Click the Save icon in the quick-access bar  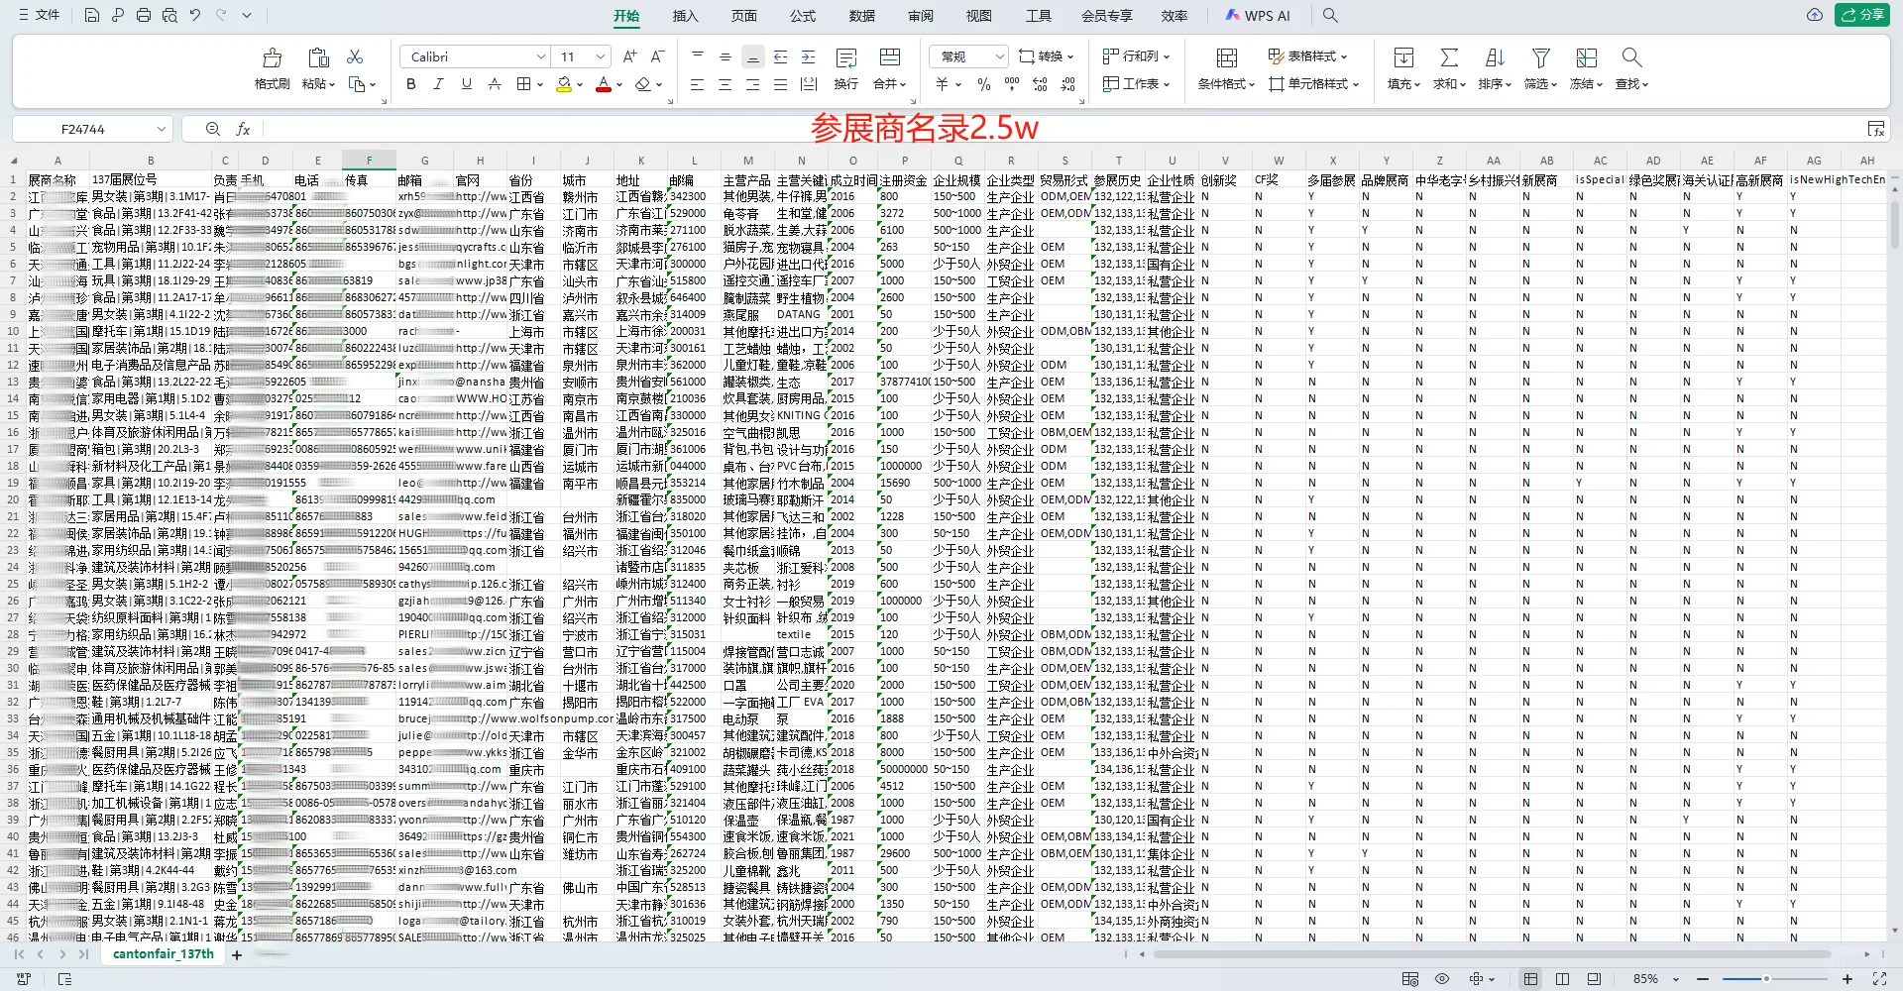(92, 16)
